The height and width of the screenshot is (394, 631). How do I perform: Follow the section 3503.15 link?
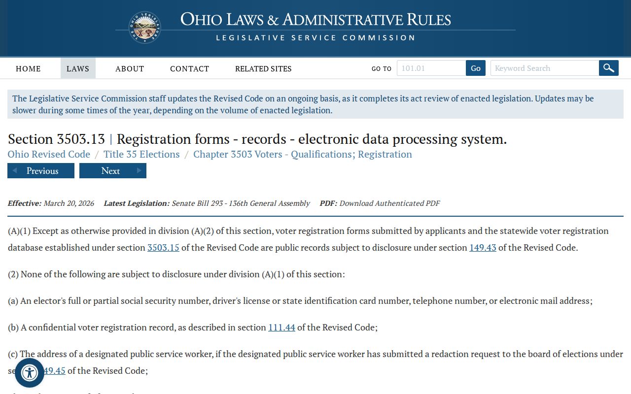(x=163, y=247)
